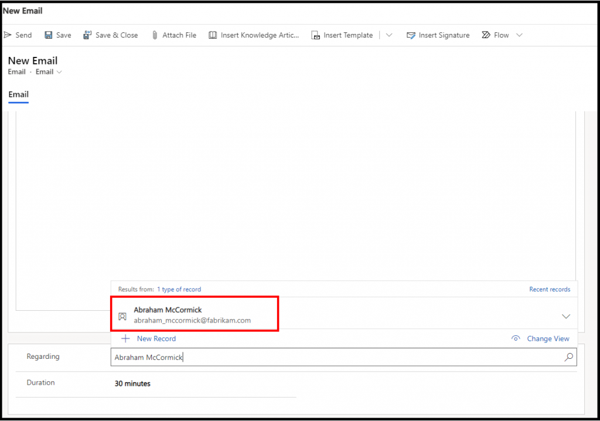600x421 pixels.
Task: Click the magnifier icon in the Regarding field
Action: [x=569, y=357]
